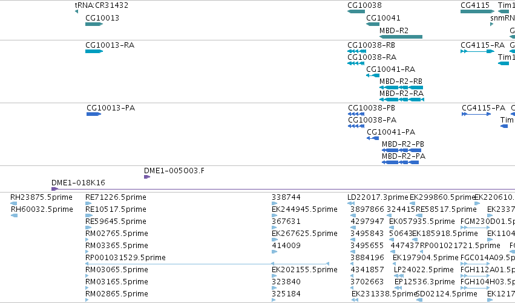The height and width of the screenshot is (303, 515).
Task: Select the MBD-R2-RB transcript glyph
Action: pyautogui.click(x=401, y=88)
